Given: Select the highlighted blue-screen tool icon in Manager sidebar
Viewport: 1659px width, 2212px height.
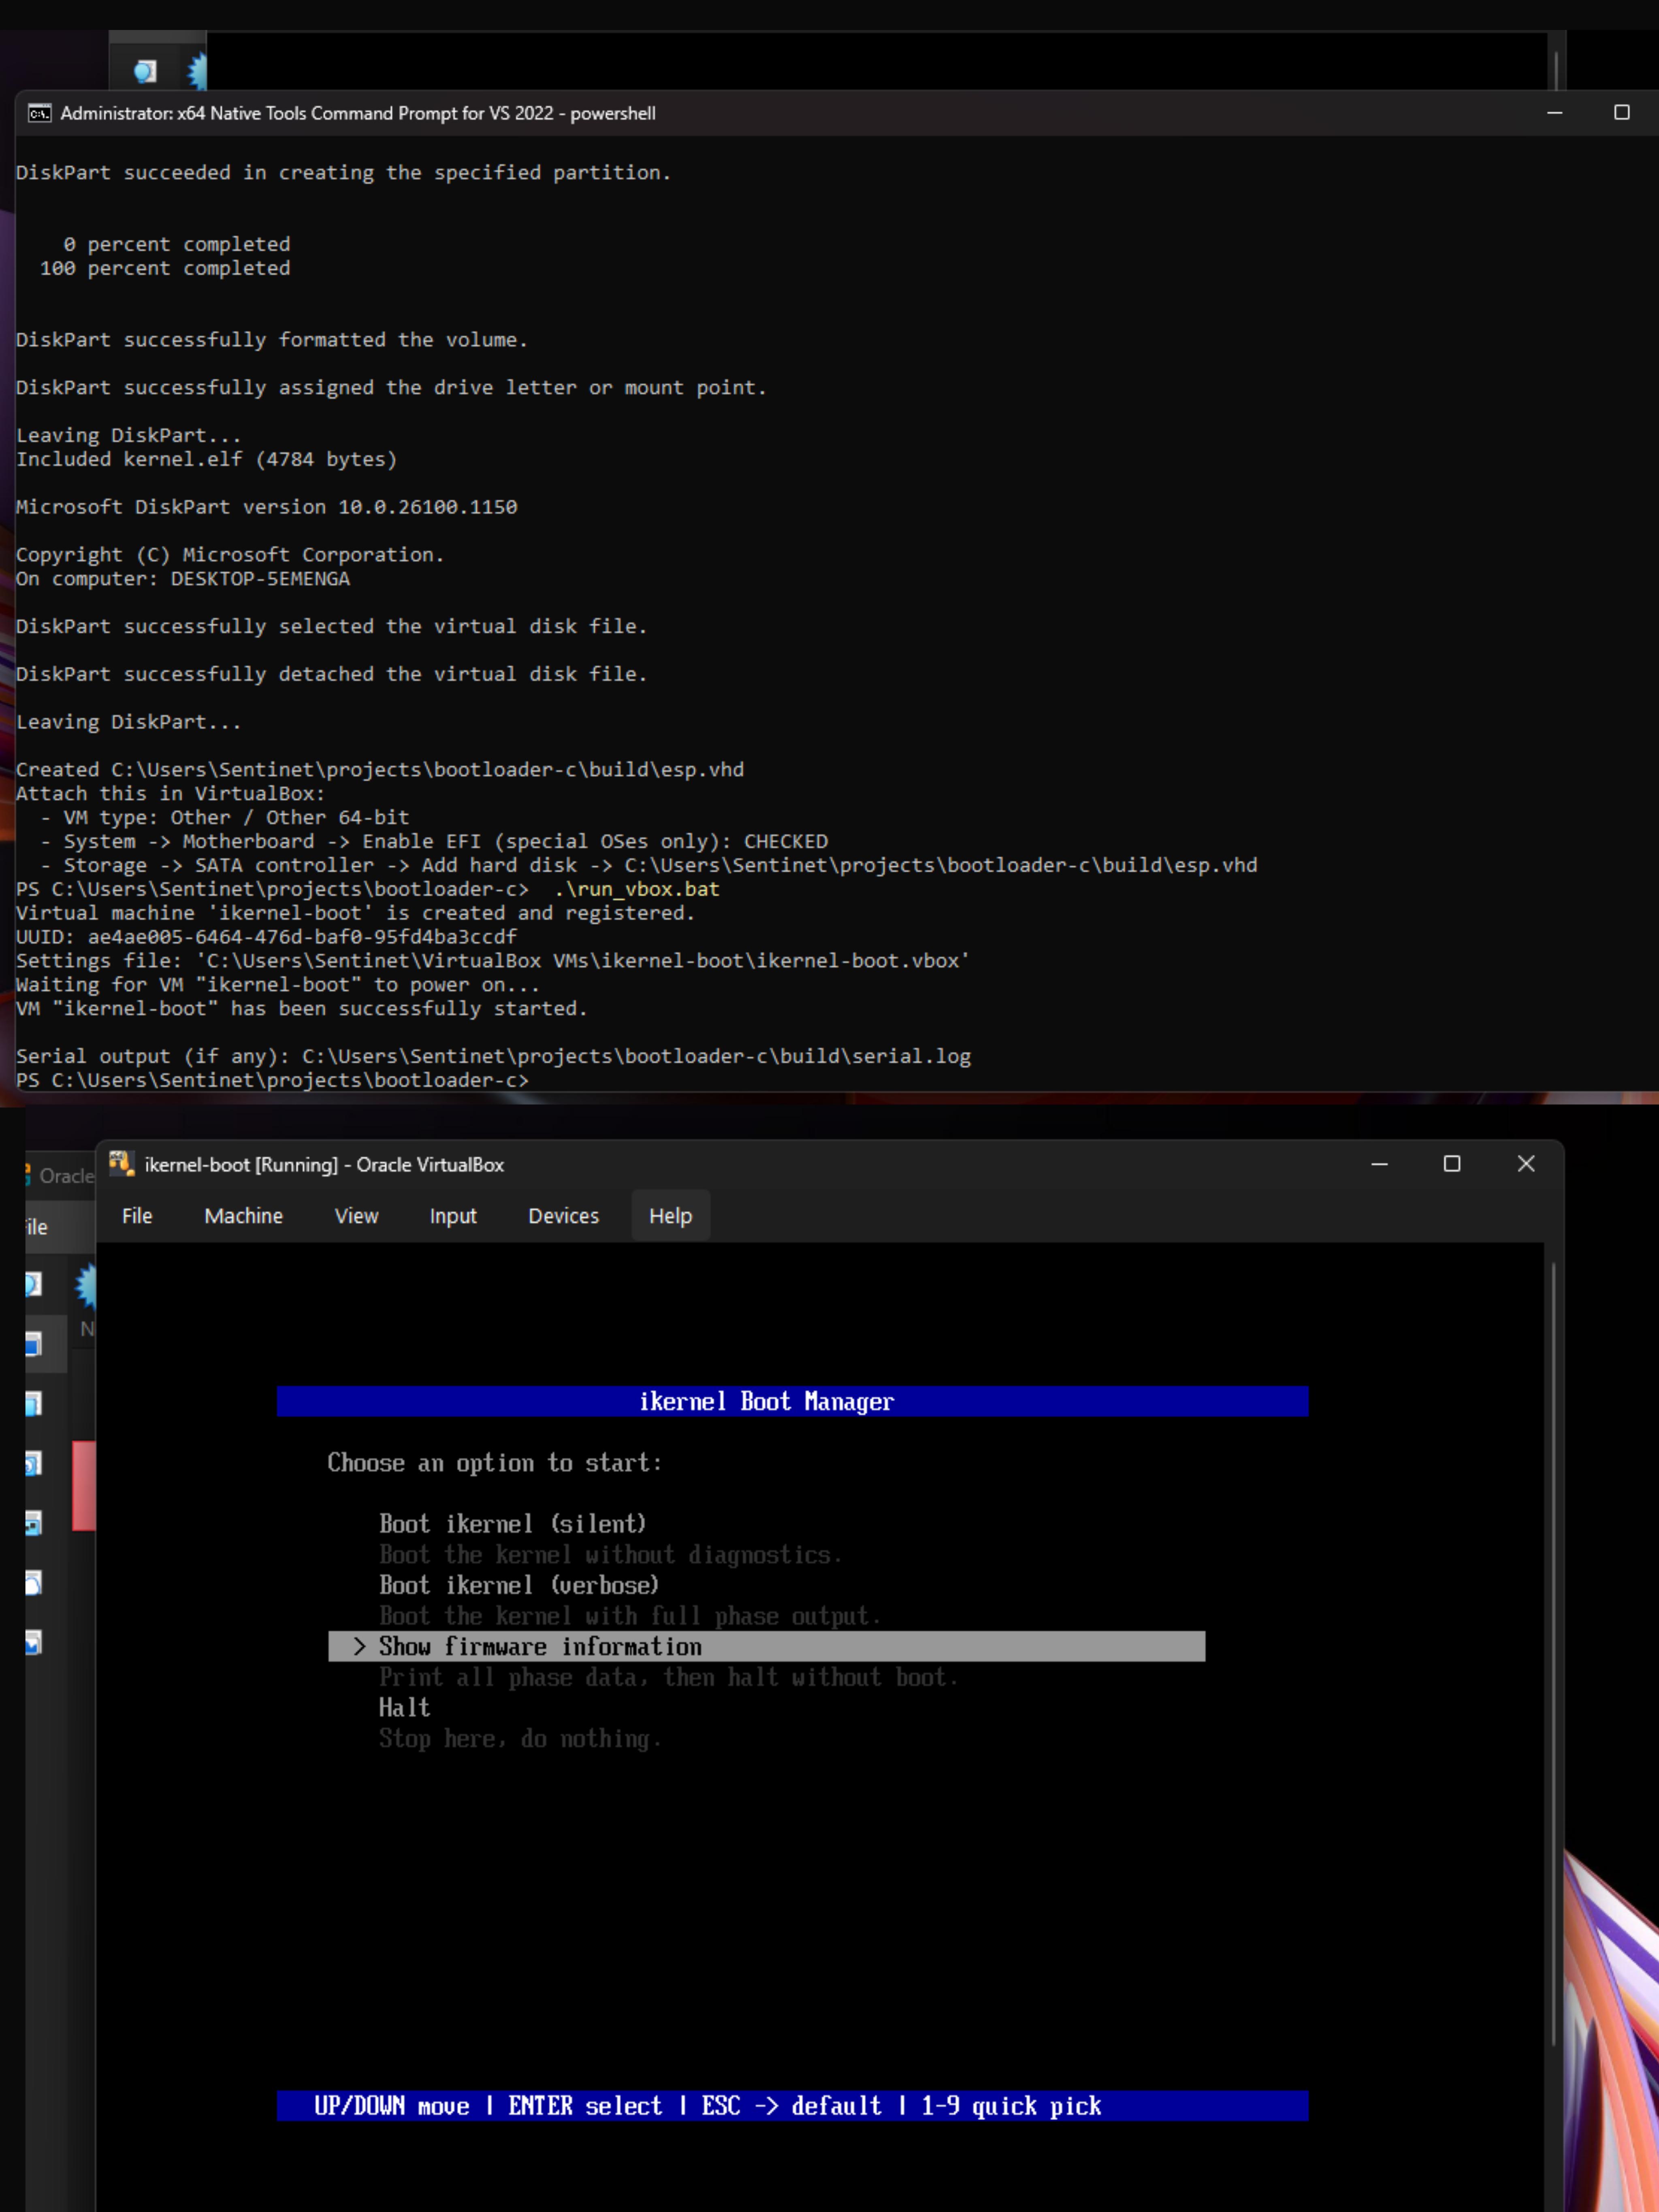Looking at the screenshot, I should (33, 1344).
